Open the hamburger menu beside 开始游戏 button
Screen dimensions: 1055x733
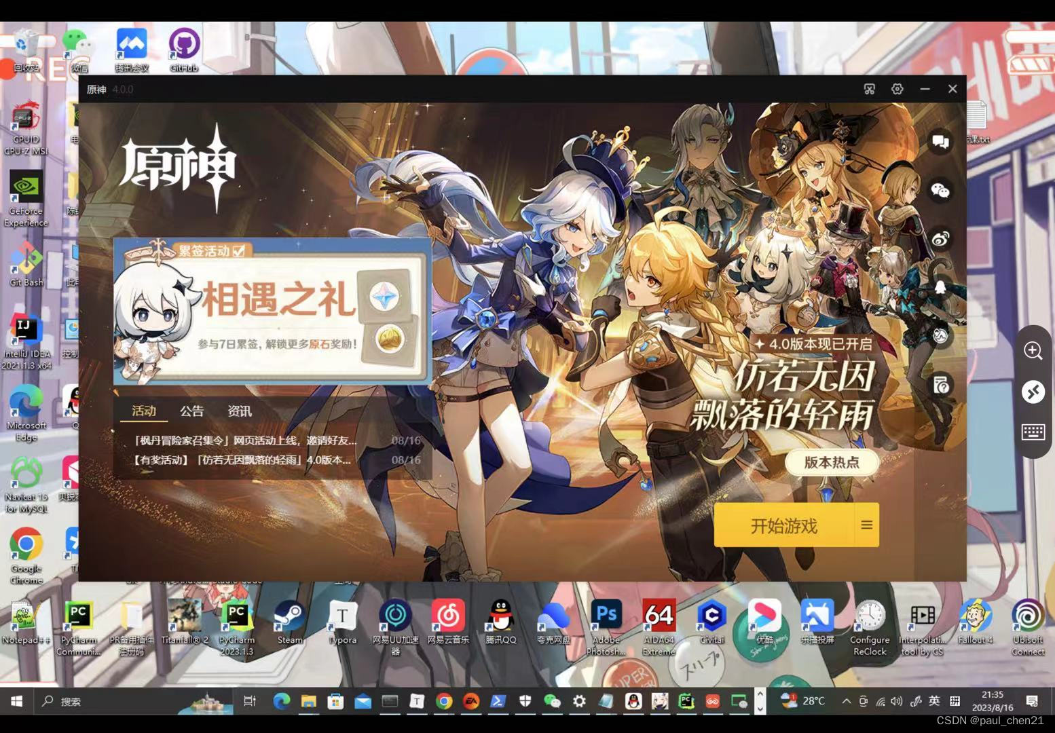point(866,525)
